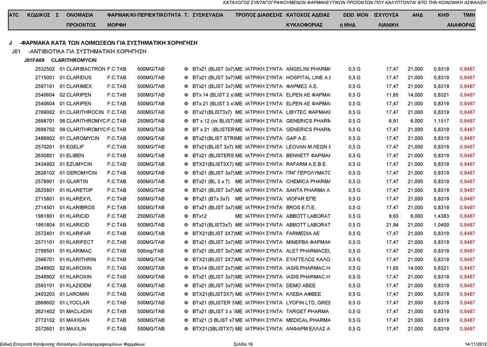
Task: Click the ΣΥΣΚΕΥΑΣΙΑ column header
Action: point(208,15)
